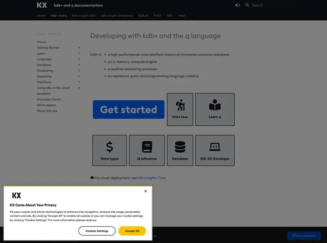Click the Intro tour hiker icon
327x243 pixels.
pyautogui.click(x=180, y=105)
